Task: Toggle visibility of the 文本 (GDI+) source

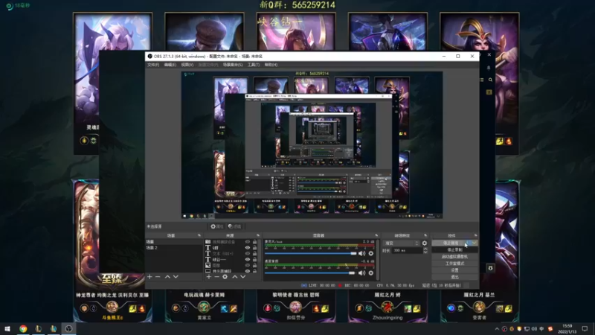Action: 248,253
